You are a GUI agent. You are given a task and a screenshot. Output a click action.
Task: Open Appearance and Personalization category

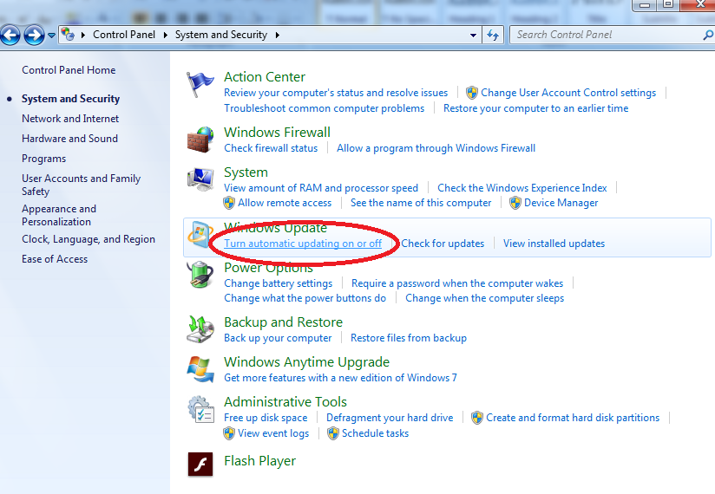click(59, 215)
